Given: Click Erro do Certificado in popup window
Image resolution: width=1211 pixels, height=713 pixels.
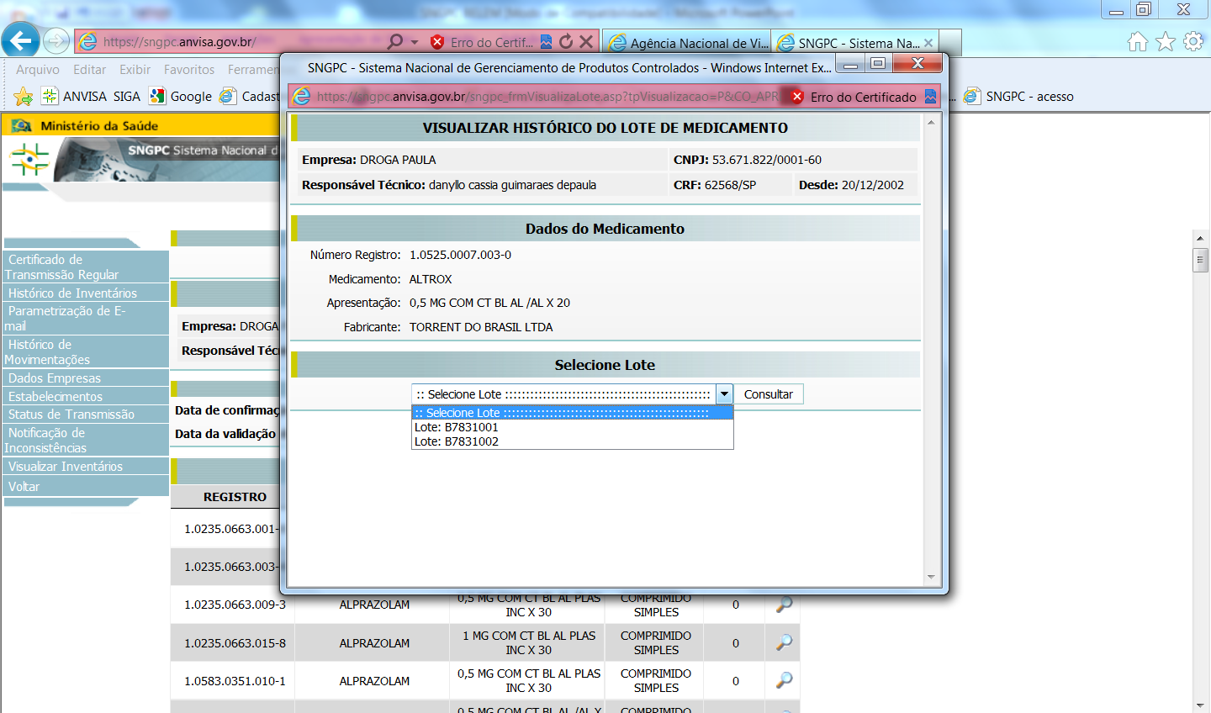Looking at the screenshot, I should pos(854,97).
